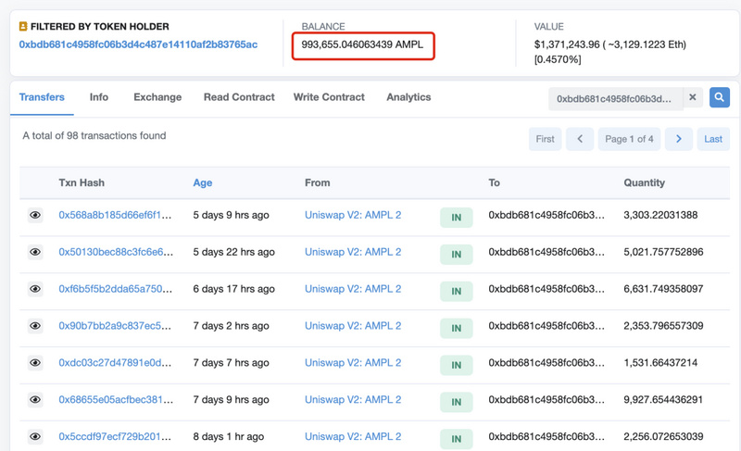Open transaction hash 0x50130bec88c3fc6e6
The height and width of the screenshot is (451, 741).
click(116, 252)
